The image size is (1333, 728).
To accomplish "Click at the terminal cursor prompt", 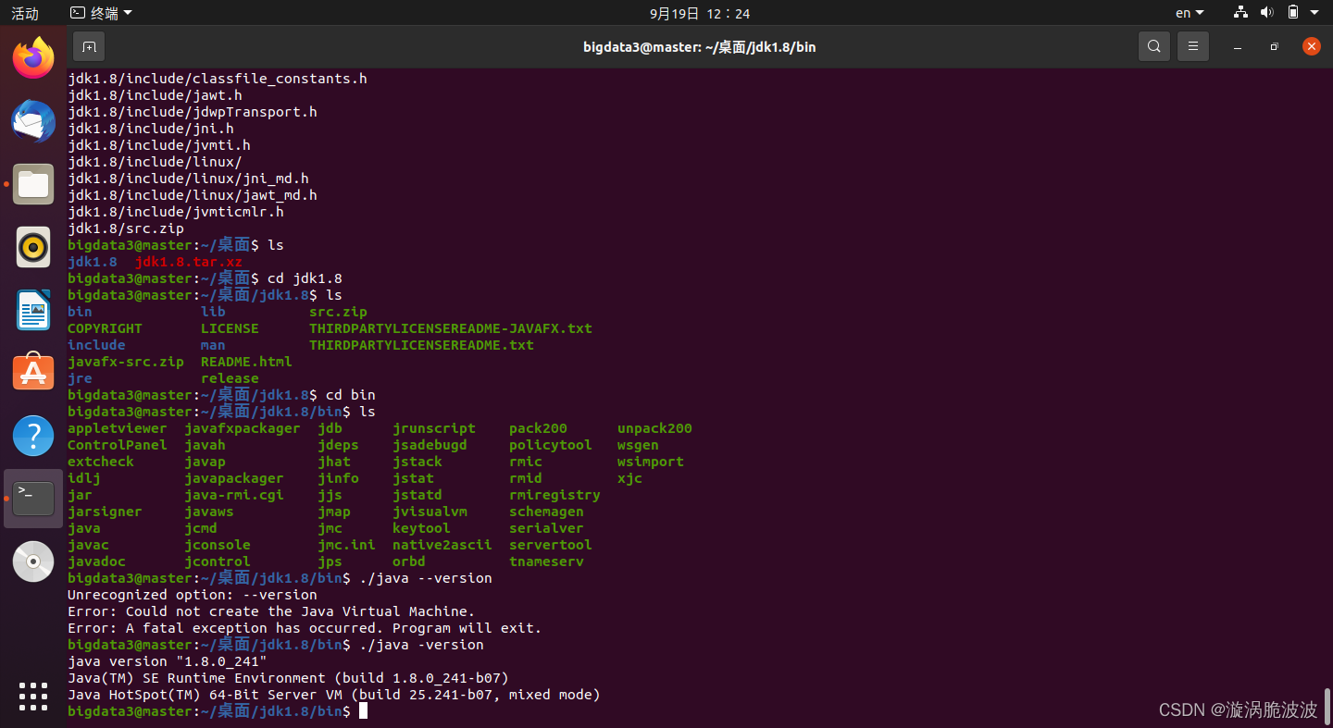I will click(x=364, y=710).
